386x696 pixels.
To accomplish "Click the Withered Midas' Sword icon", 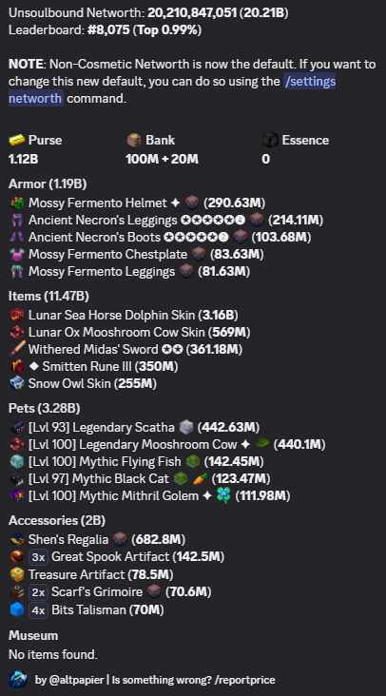I will tap(17, 349).
